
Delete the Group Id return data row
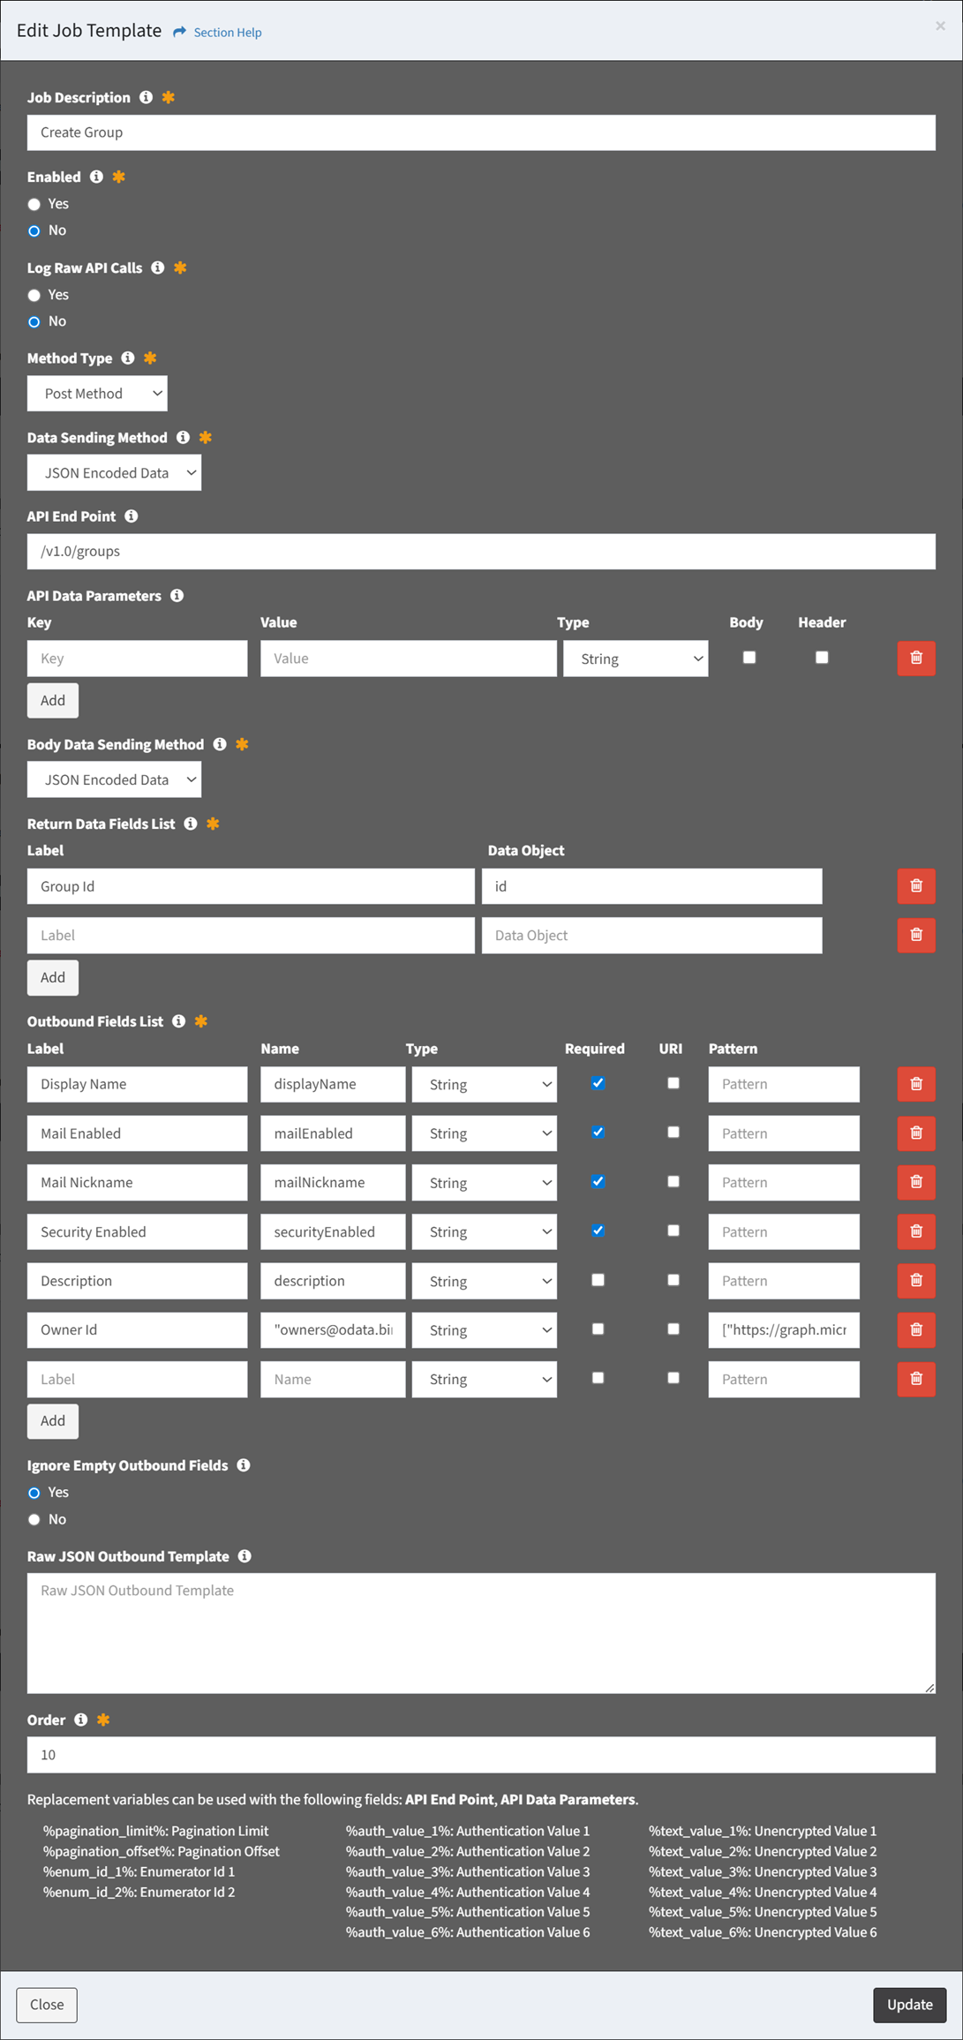click(x=915, y=885)
